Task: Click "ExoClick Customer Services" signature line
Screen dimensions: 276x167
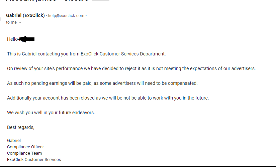Action: 34,160
